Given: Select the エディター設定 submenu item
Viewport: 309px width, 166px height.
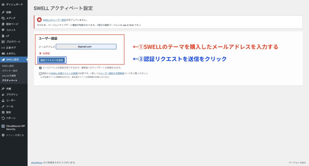Looking at the screenshot, I should 10,70.
